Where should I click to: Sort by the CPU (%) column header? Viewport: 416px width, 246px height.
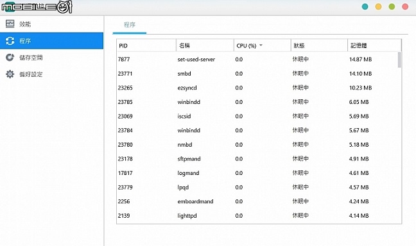pos(262,45)
